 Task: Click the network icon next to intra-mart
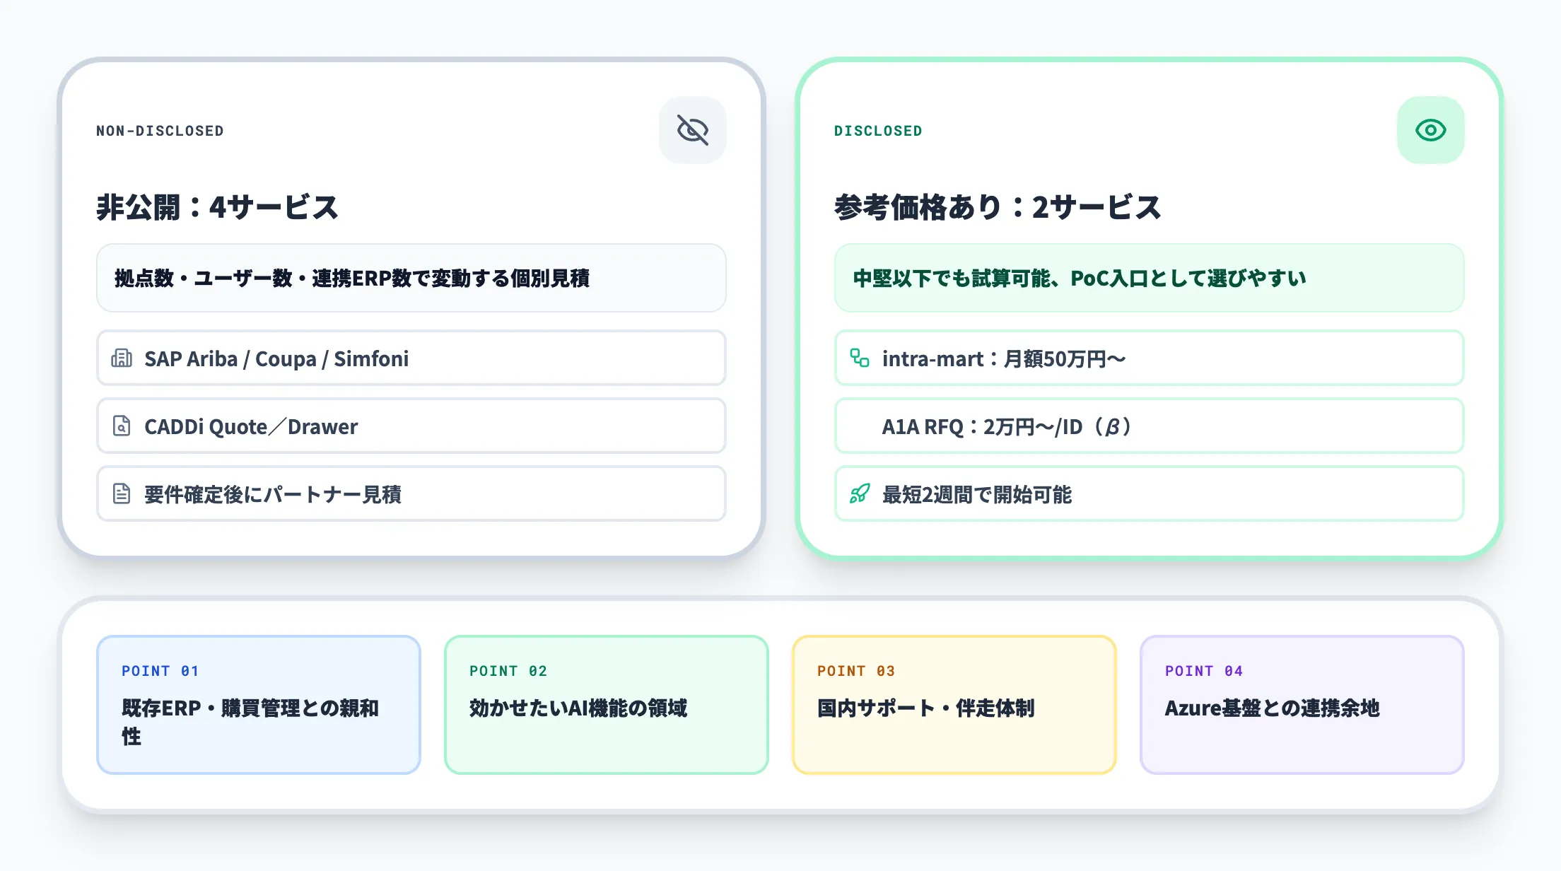(860, 358)
